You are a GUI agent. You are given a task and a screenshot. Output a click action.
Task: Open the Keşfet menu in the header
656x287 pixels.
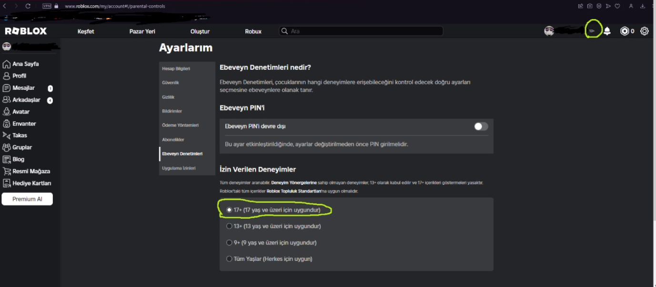coord(86,31)
